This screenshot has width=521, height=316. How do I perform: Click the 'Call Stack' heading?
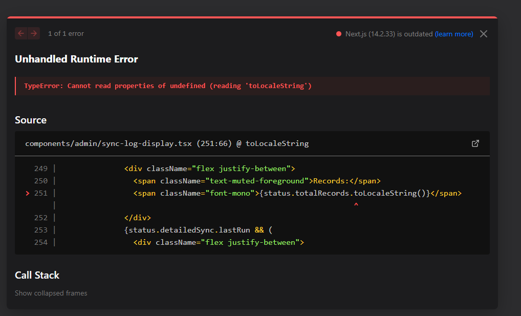coord(37,275)
